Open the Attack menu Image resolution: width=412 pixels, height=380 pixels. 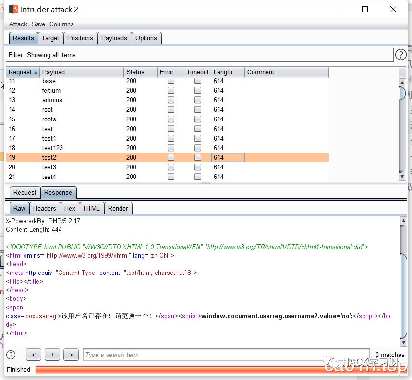pos(18,24)
